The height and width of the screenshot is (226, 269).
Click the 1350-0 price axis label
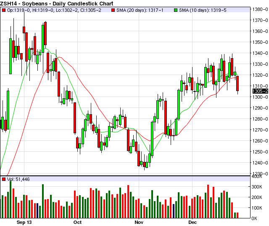tap(260, 42)
